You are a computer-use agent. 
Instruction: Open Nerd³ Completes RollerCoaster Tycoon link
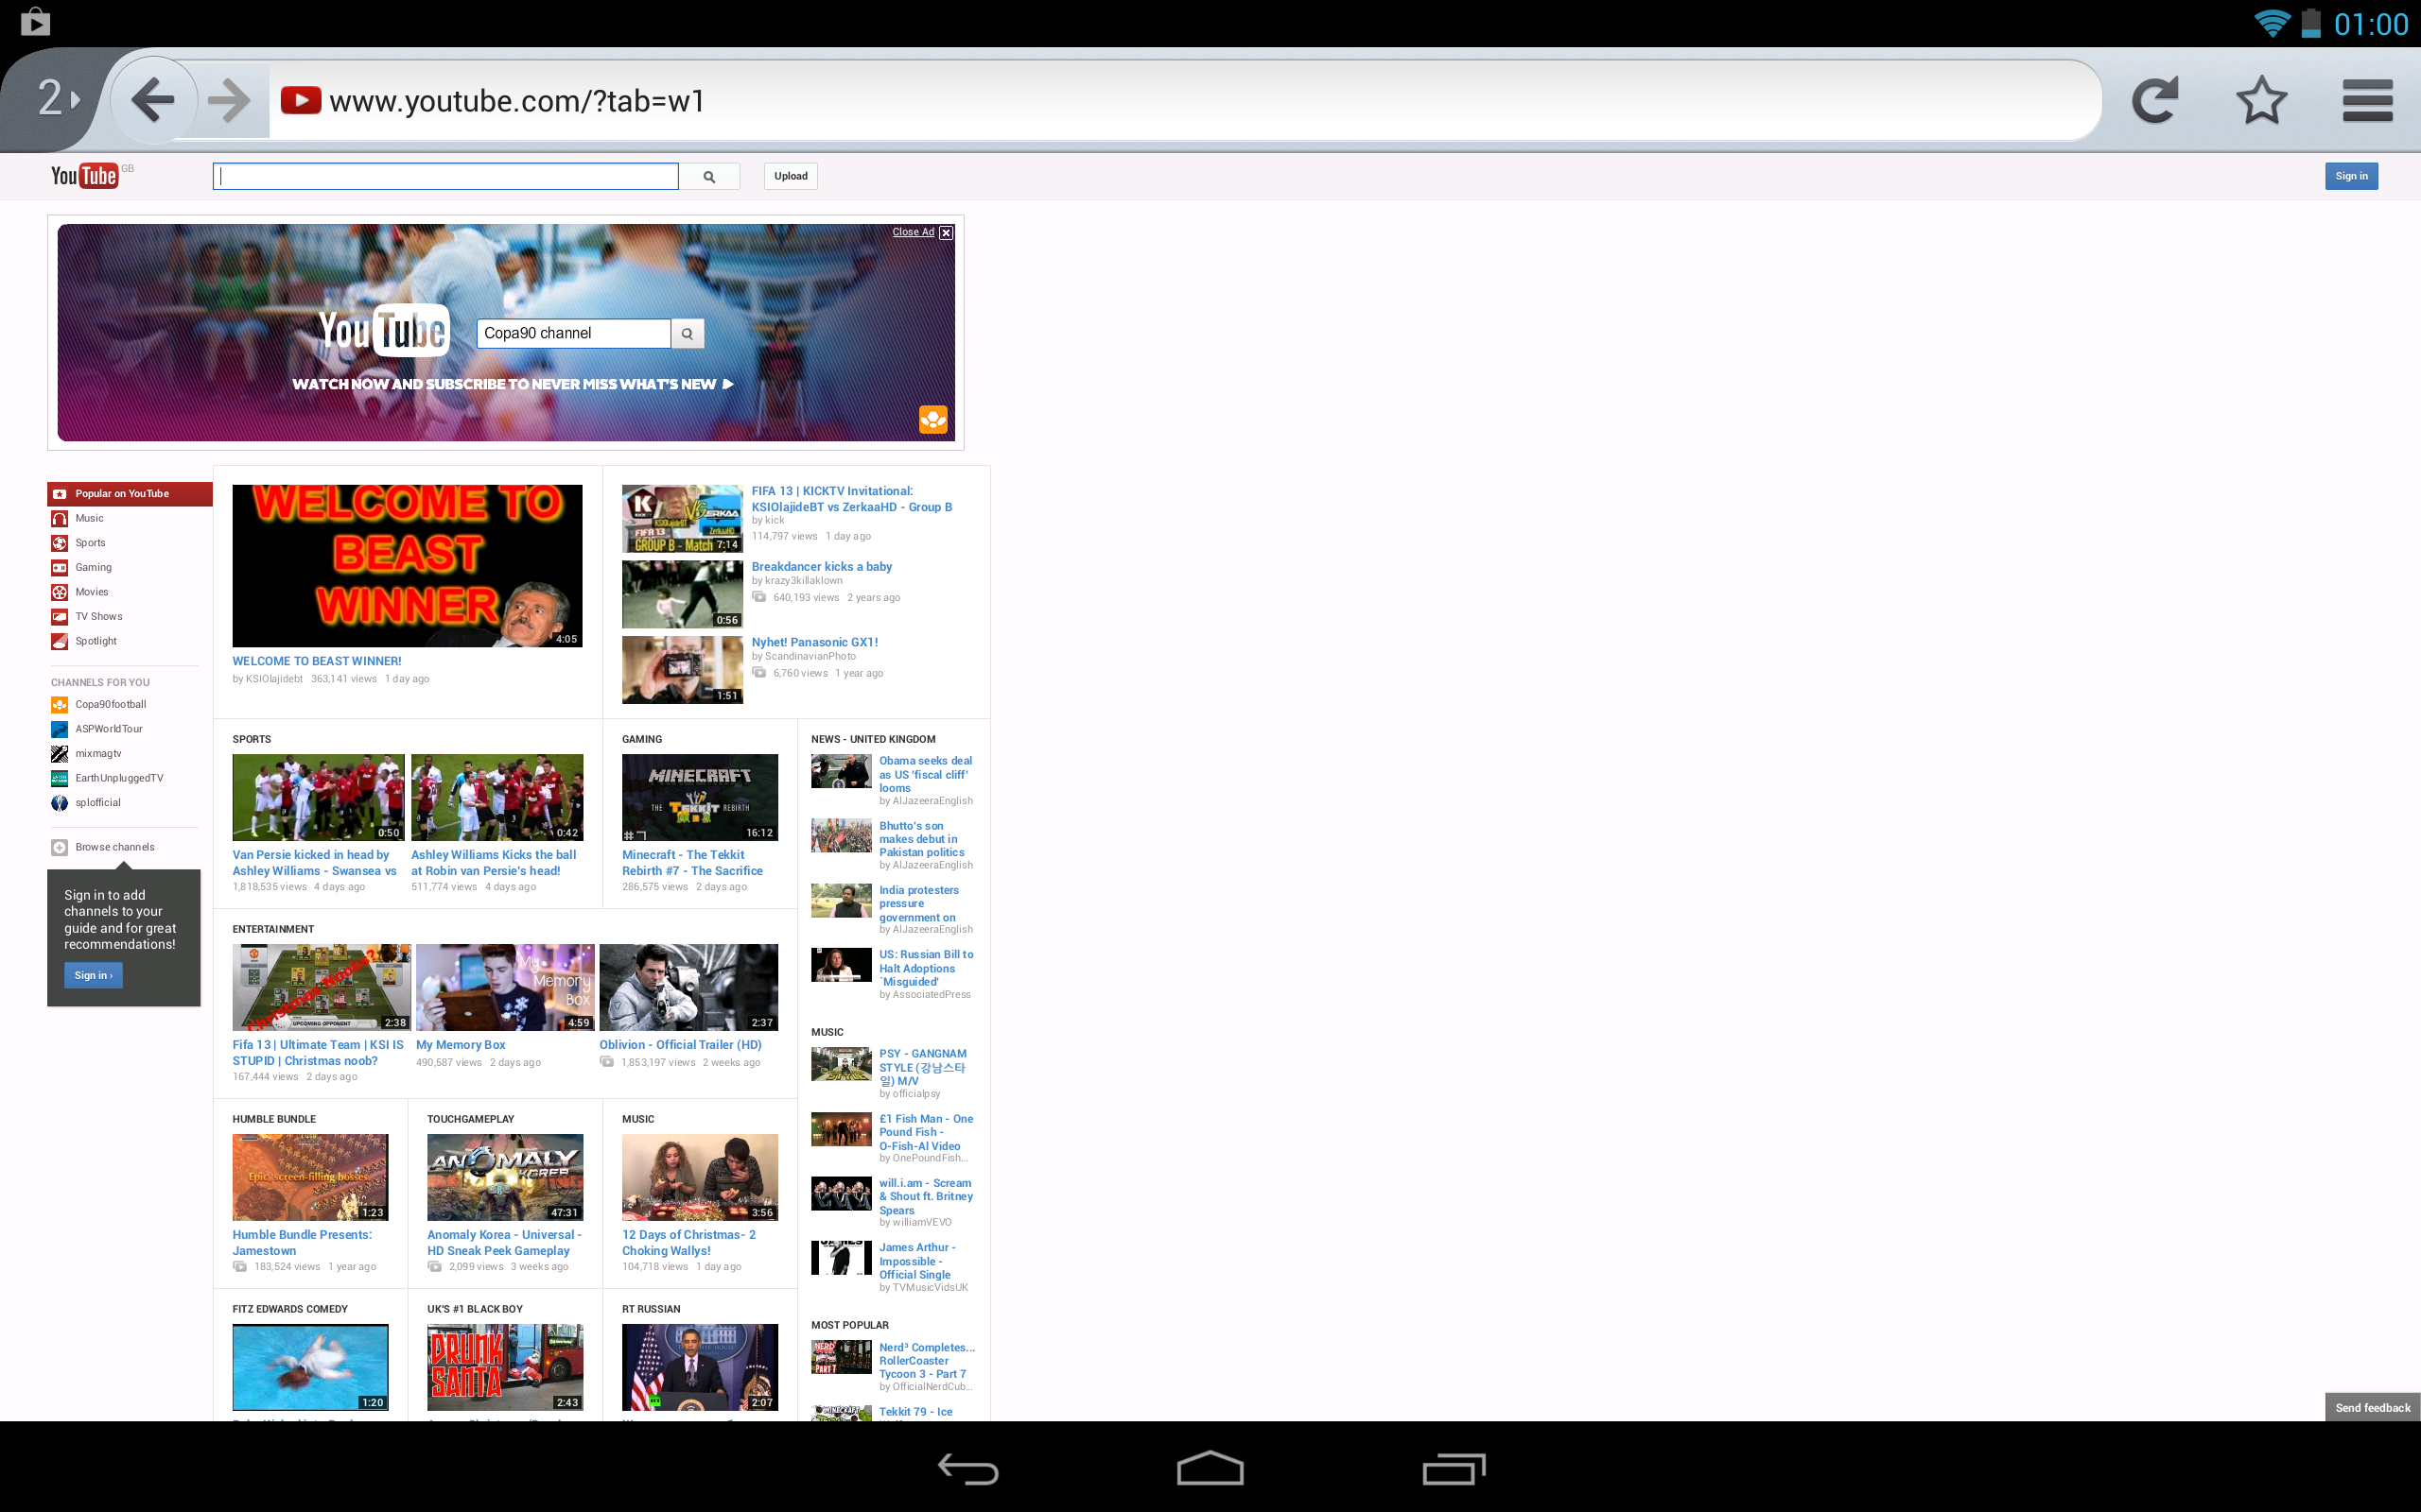coord(927,1361)
